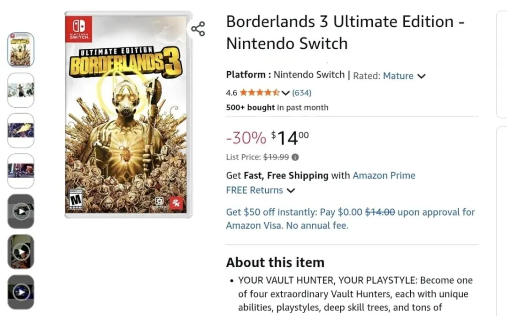Play the first video thumbnail

click(21, 211)
